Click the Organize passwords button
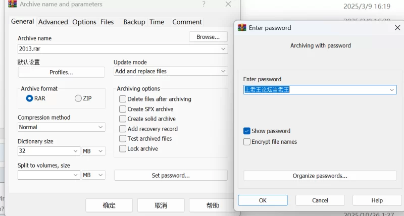 click(x=320, y=176)
